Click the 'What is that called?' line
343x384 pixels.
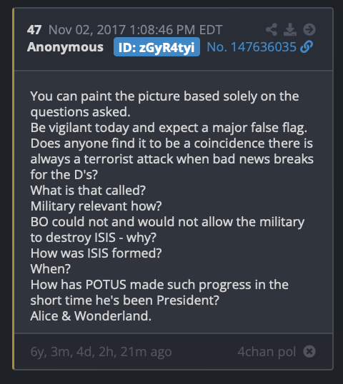pyautogui.click(x=88, y=191)
